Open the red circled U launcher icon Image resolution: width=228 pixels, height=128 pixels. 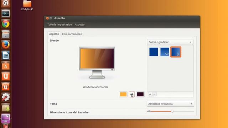tap(6, 87)
